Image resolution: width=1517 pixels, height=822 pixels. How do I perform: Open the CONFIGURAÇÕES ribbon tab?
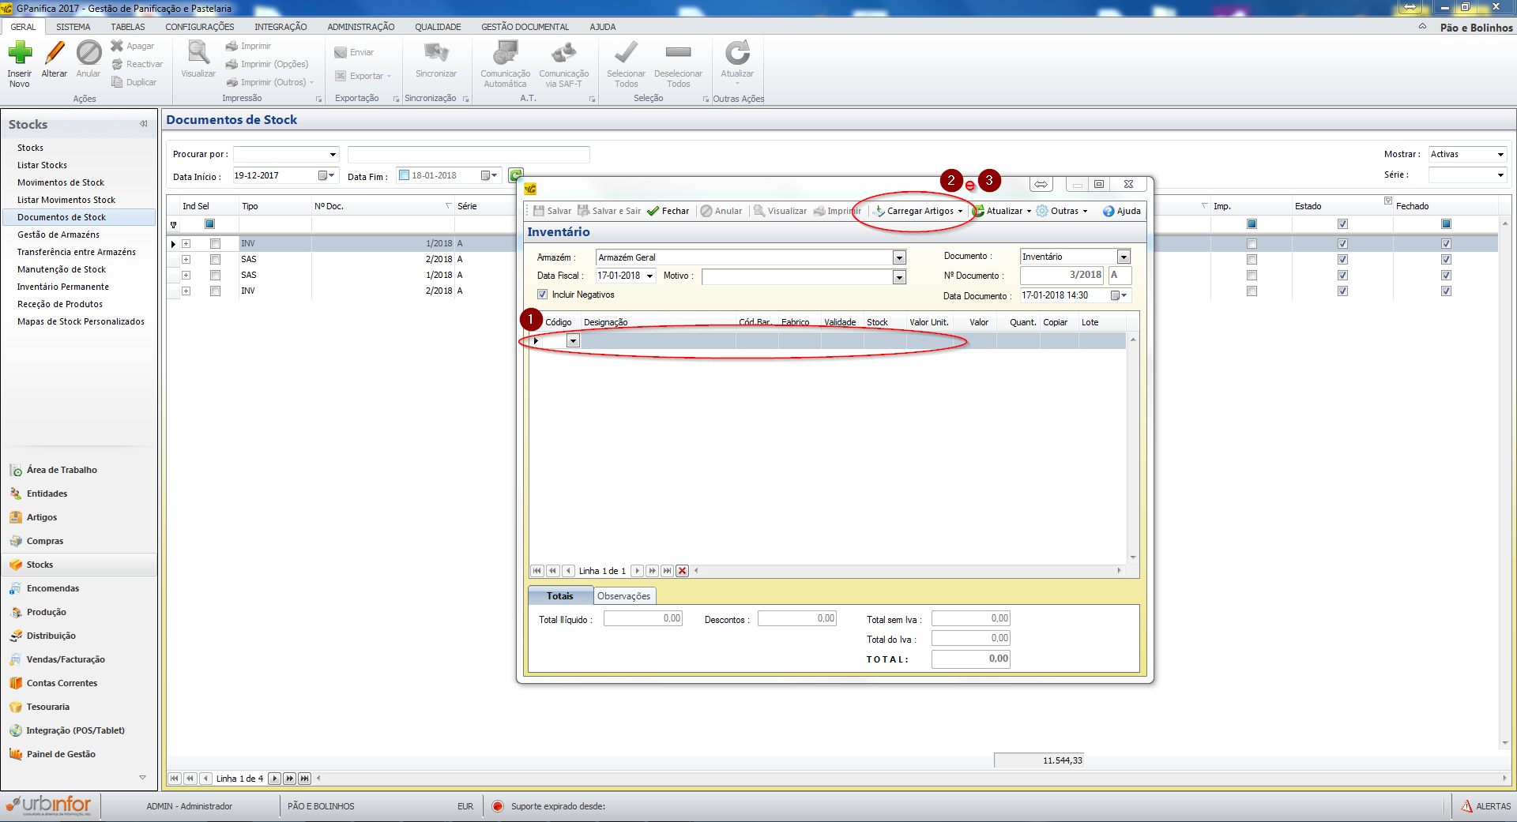tap(199, 27)
